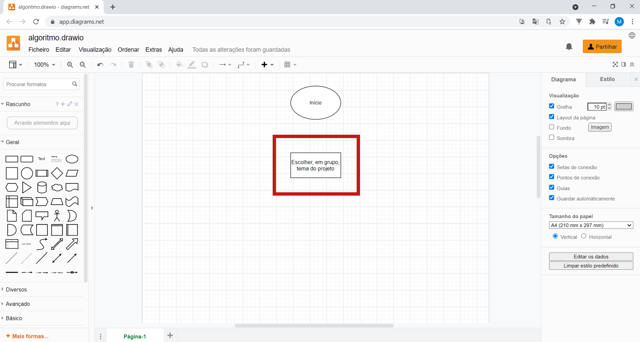Enable the Sombra checkbox
Image resolution: width=640 pixels, height=342 pixels.
pos(552,137)
